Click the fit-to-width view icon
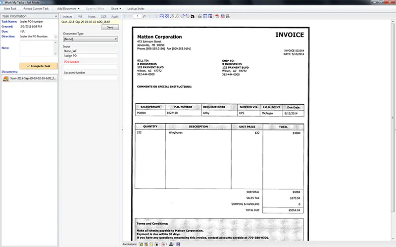396x247 pixels. click(162, 16)
